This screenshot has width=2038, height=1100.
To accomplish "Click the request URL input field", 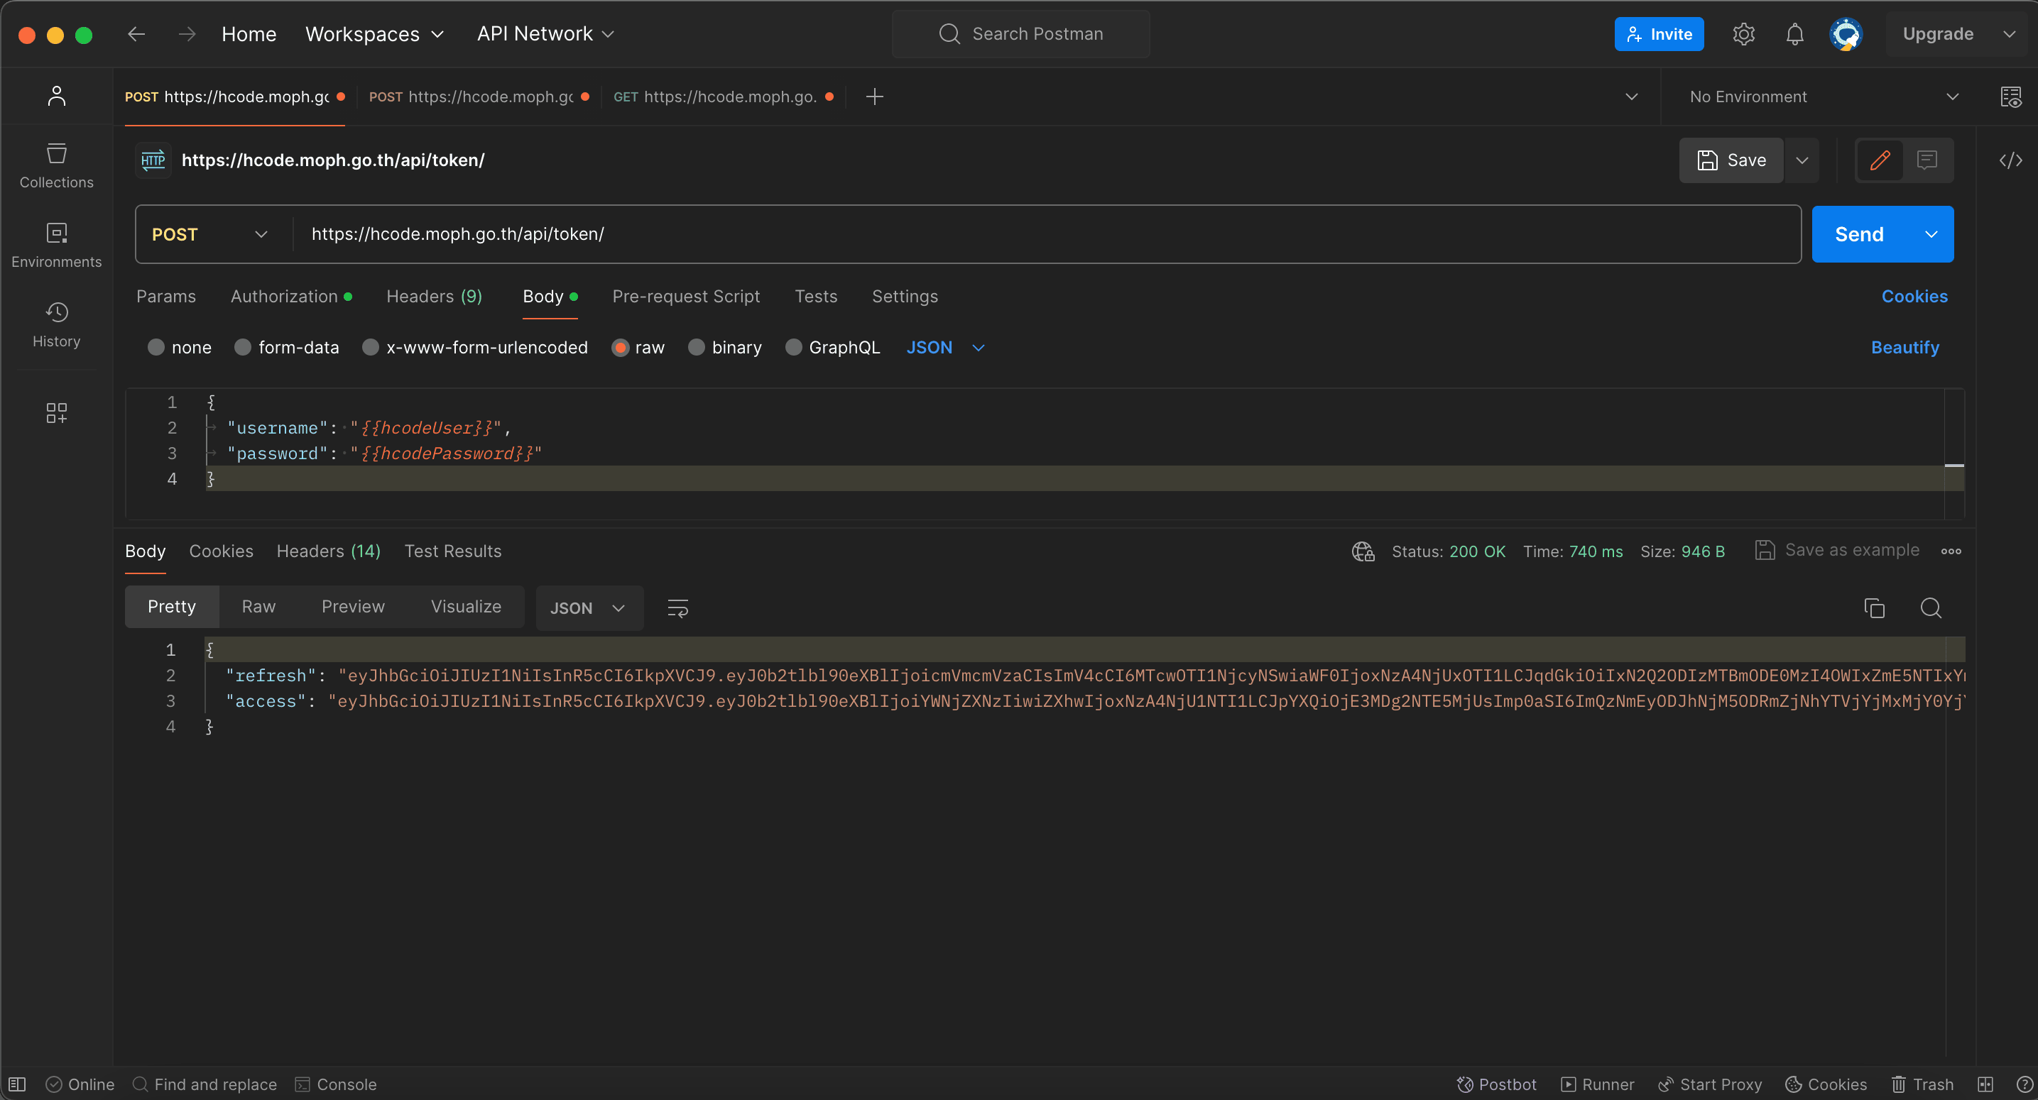I will [x=1028, y=234].
